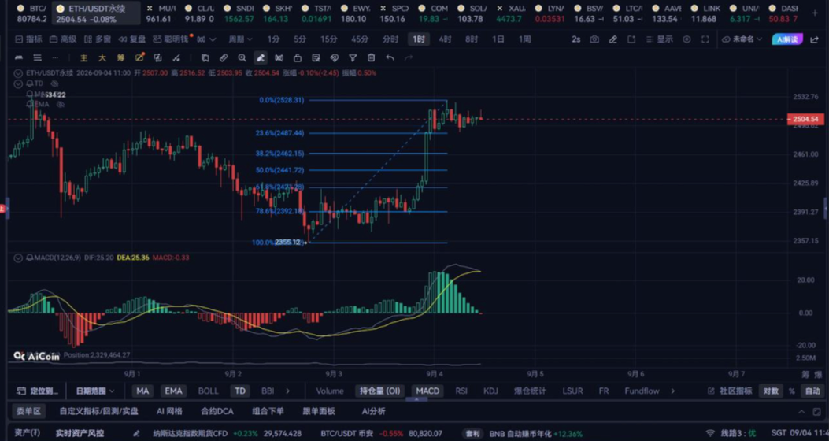
Task: Switch to the 4时 timeframe
Action: point(445,39)
